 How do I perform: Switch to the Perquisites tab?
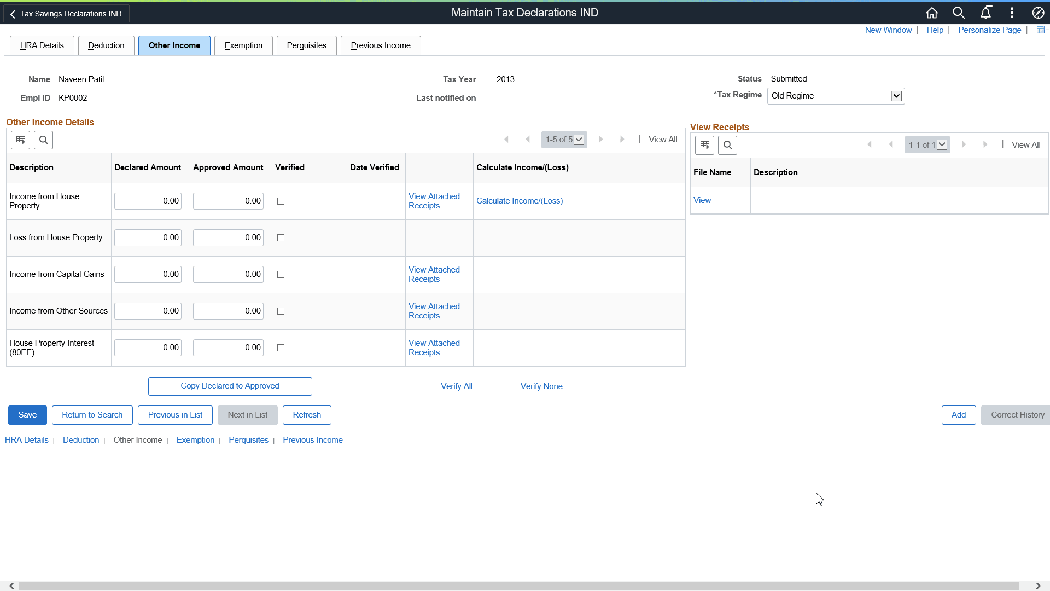306,45
